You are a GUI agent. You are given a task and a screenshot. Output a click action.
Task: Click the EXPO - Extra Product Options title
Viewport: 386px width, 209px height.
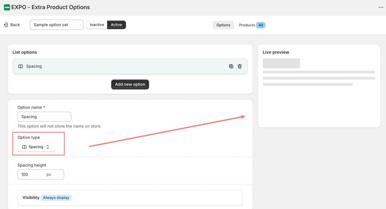(51, 7)
